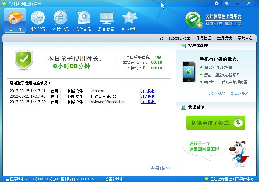This screenshot has height=182, width=259.
Task: Open the title bar dropdown menu arrow
Action: pos(227,3)
